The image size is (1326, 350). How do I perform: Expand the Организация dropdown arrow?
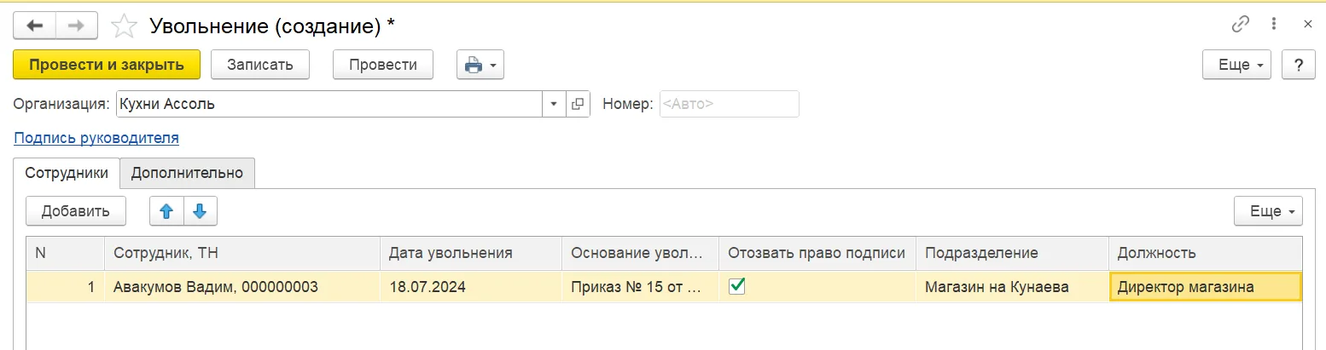[x=554, y=104]
